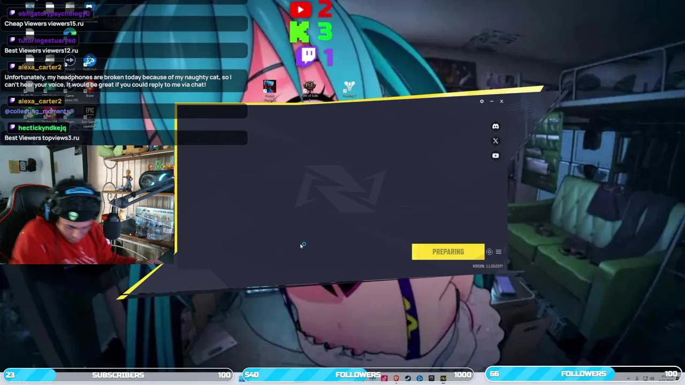This screenshot has height=385, width=685.
Task: Click the microphone icon in system tray
Action: coord(637,379)
